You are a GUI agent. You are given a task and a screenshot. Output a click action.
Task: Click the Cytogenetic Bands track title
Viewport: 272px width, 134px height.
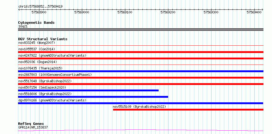click(x=36, y=23)
